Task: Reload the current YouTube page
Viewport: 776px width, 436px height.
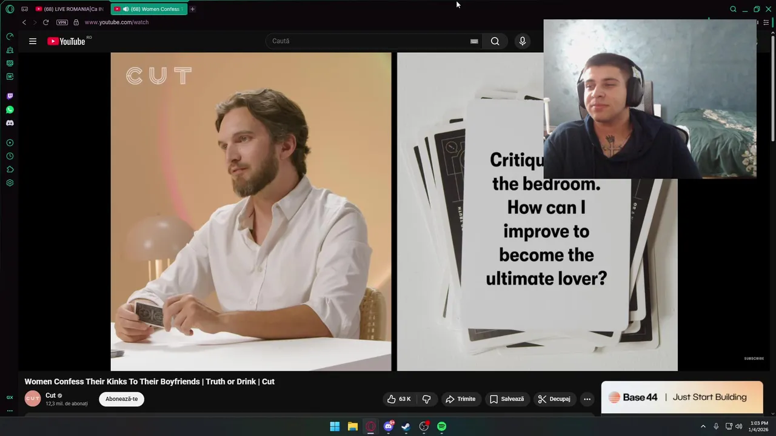Action: tap(45, 22)
